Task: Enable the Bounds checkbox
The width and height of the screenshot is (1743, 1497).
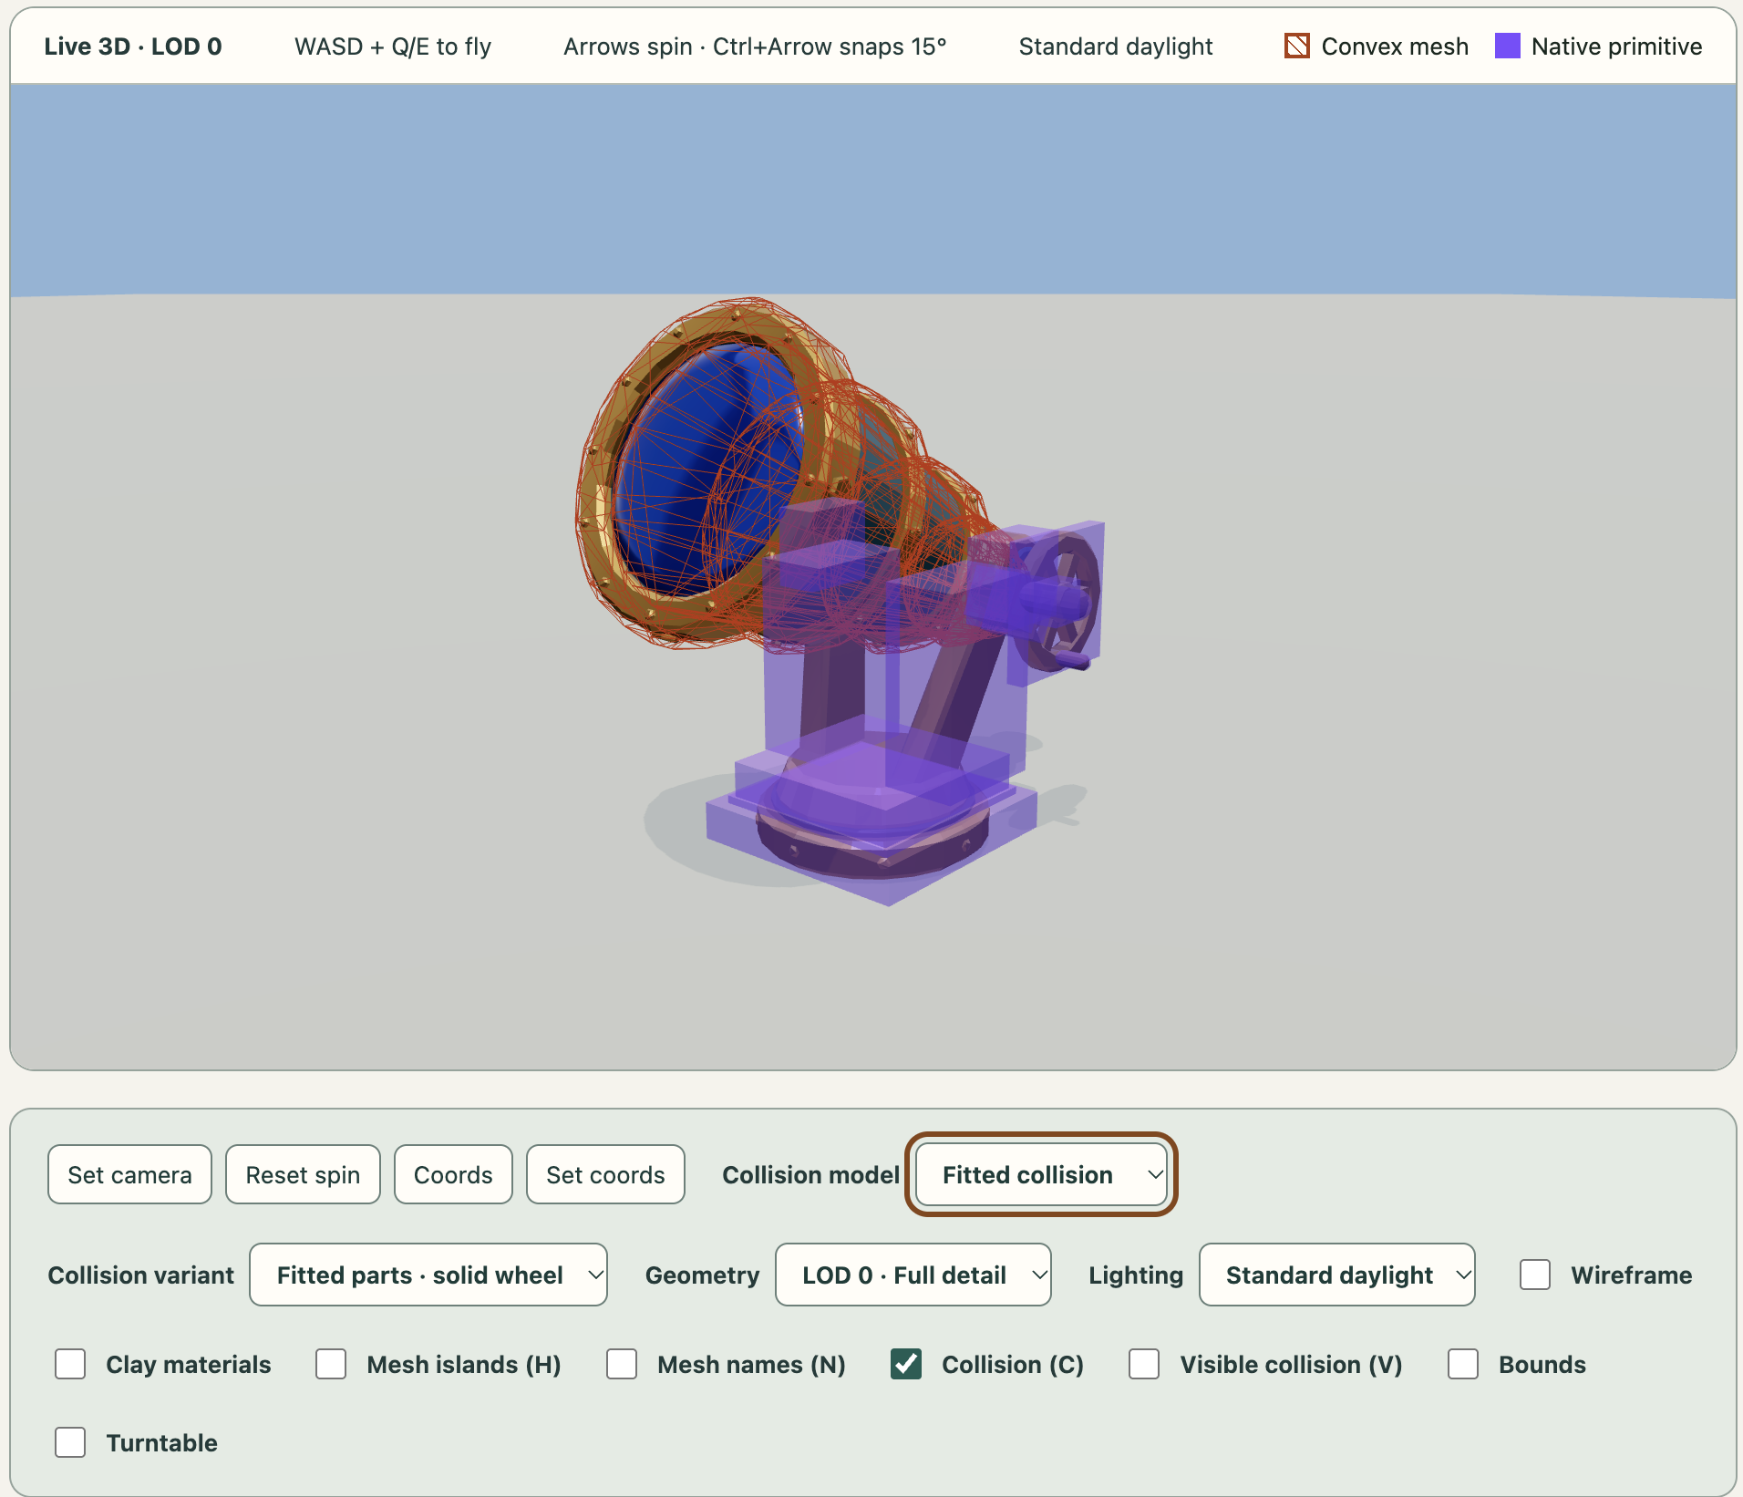Action: tap(1463, 1364)
